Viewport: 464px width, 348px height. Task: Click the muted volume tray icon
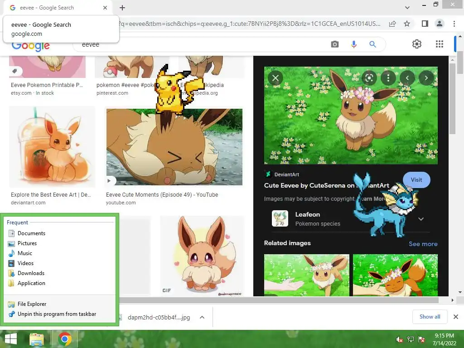pyautogui.click(x=400, y=339)
